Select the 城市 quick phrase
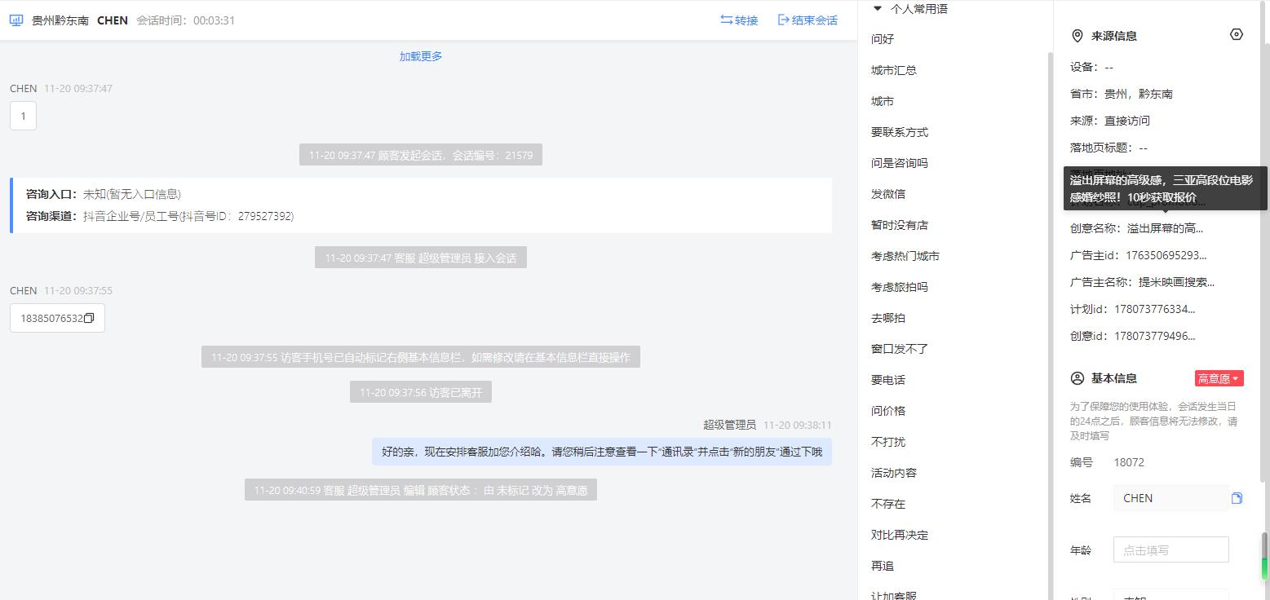This screenshot has height=600, width=1270. (x=883, y=101)
